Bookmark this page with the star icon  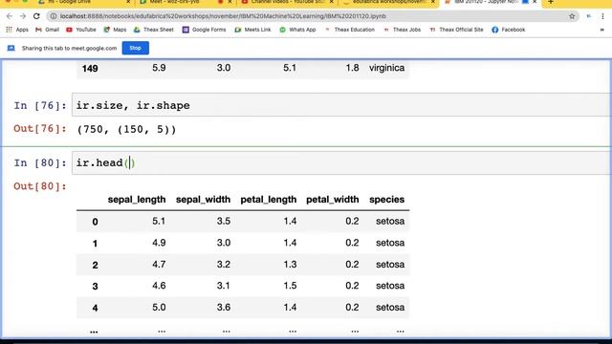572,16
